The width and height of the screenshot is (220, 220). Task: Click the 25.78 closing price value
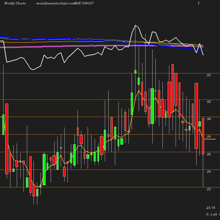[211, 208]
